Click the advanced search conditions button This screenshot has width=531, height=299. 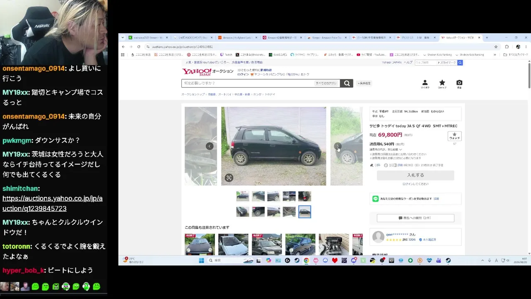[x=364, y=83]
